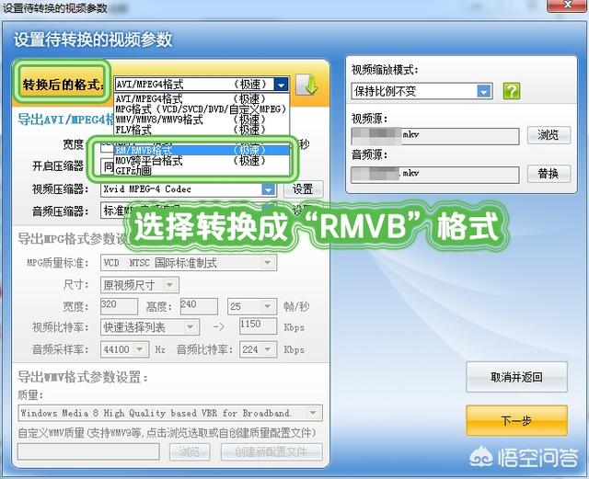Close the video parameters dialog
The image size is (589, 479).
pos(567,6)
